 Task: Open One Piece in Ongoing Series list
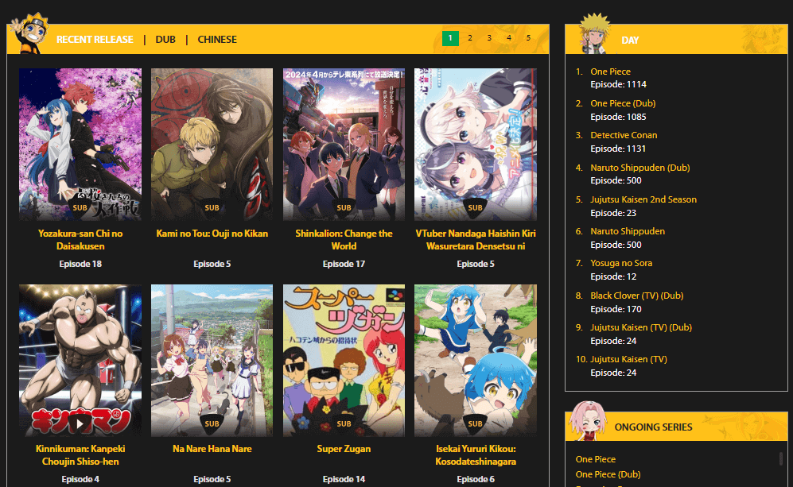pyautogui.click(x=595, y=459)
